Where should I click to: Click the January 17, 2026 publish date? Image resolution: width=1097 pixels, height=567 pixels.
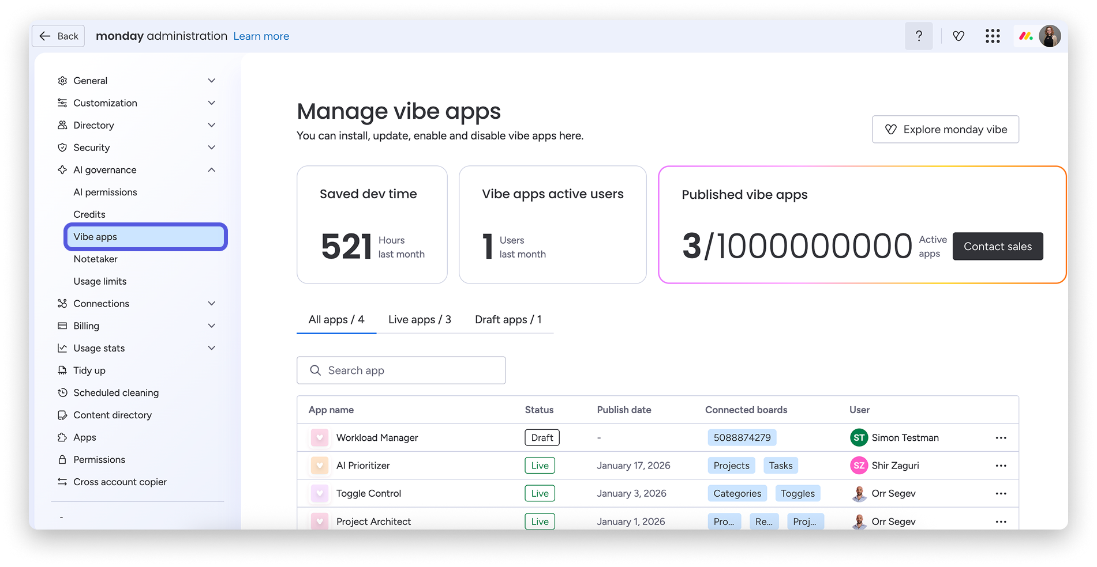click(634, 466)
